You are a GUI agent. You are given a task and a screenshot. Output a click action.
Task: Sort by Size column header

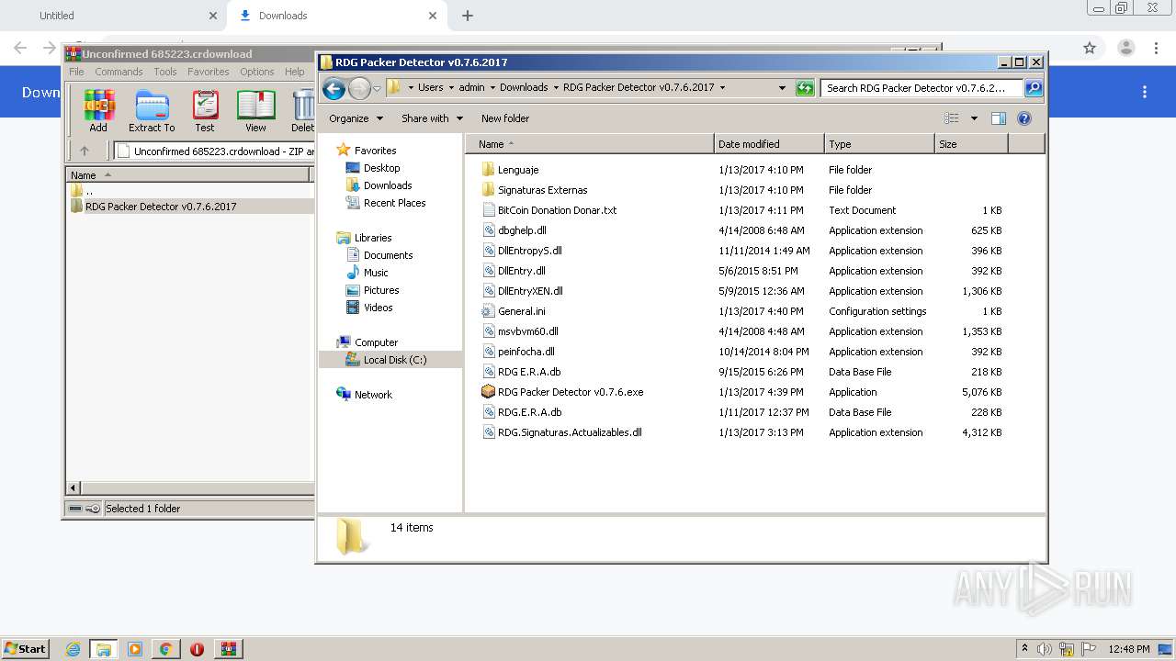pos(971,144)
